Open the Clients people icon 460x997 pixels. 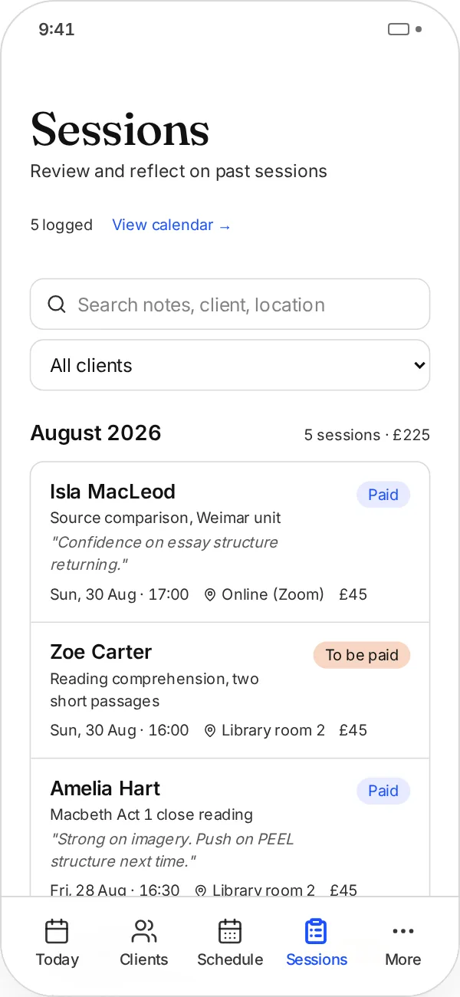click(x=143, y=931)
